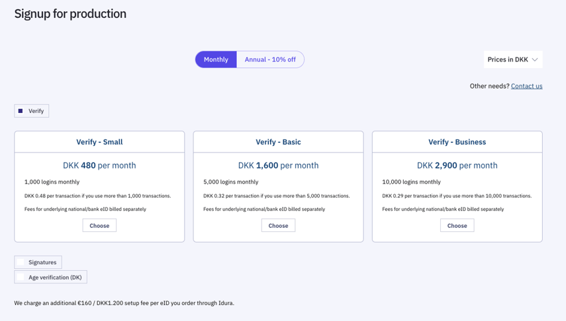
Task: Click the Signup for production heading
Action: tap(70, 14)
